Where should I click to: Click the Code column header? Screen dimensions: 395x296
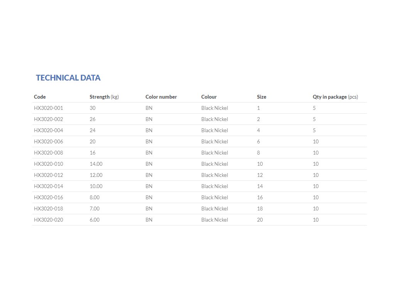point(40,97)
